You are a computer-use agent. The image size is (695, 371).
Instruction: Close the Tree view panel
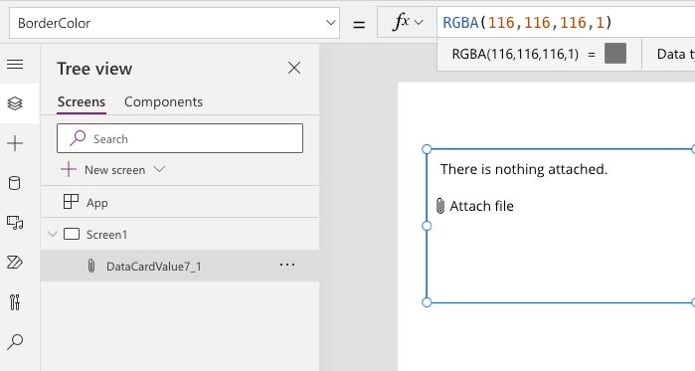point(294,68)
